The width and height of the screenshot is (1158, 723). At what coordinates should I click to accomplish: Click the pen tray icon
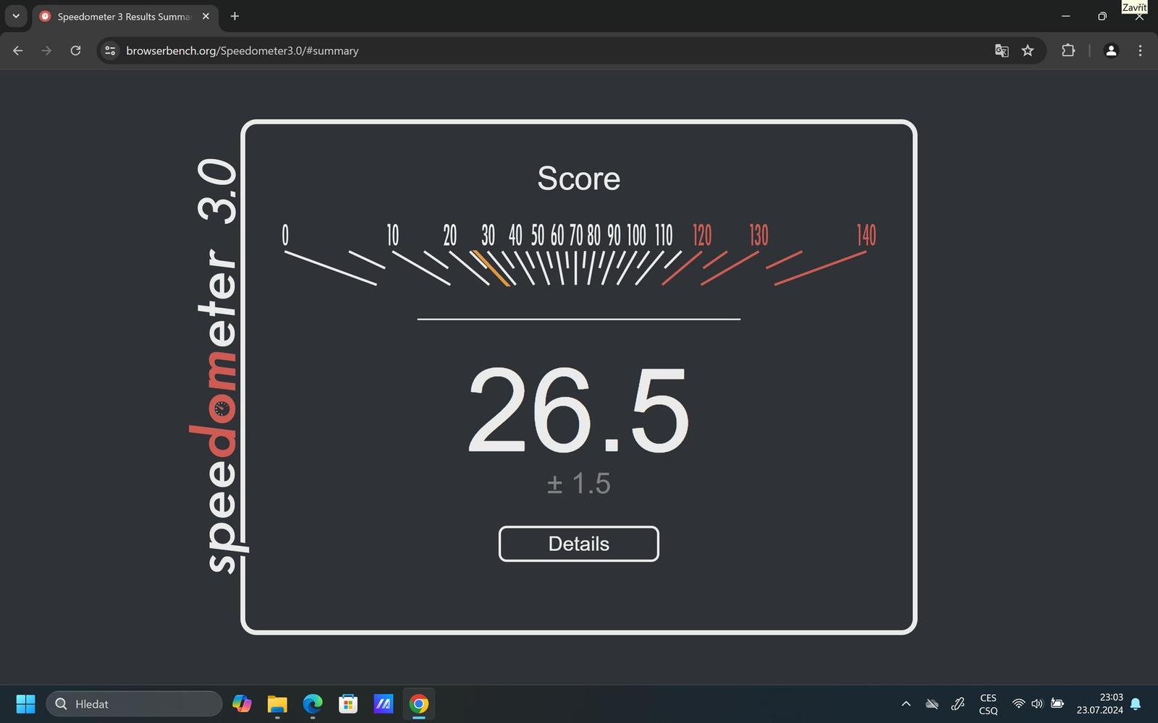pyautogui.click(x=958, y=703)
